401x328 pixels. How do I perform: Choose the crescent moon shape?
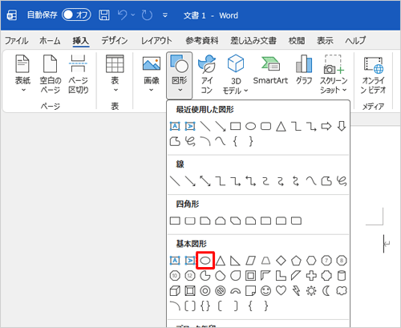coord(326,291)
